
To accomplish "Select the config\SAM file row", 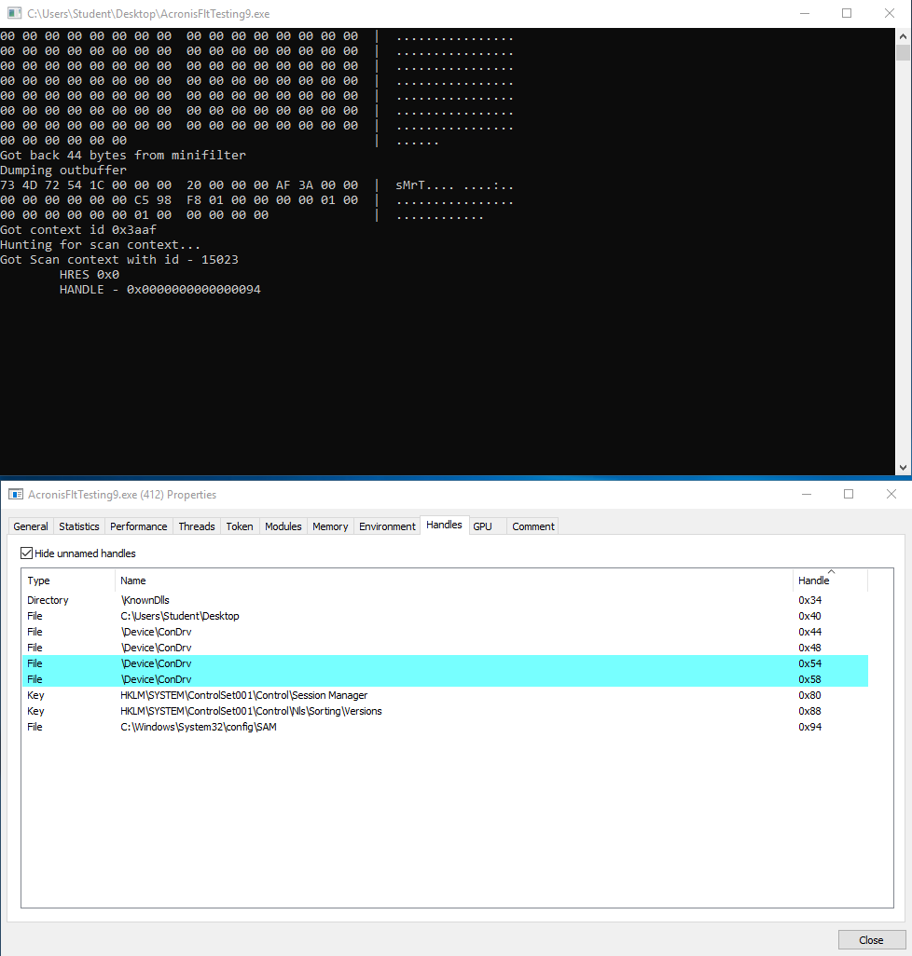I will pyautogui.click(x=446, y=727).
